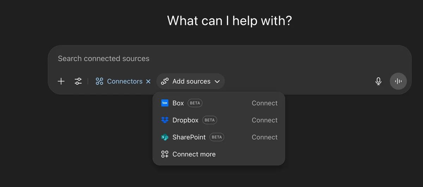Click the Add sources label text
Image resolution: width=423 pixels, height=187 pixels.
pyautogui.click(x=191, y=81)
